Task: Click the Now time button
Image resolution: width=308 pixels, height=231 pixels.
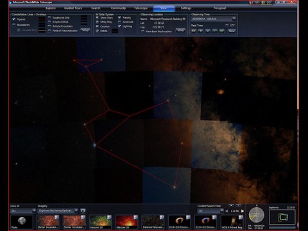Action: pyautogui.click(x=231, y=31)
